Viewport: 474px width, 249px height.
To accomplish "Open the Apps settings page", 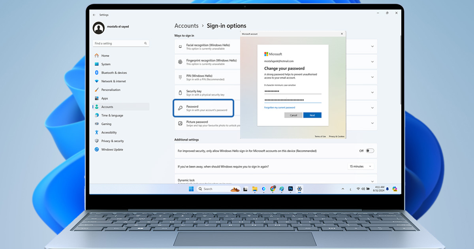I will (121, 98).
